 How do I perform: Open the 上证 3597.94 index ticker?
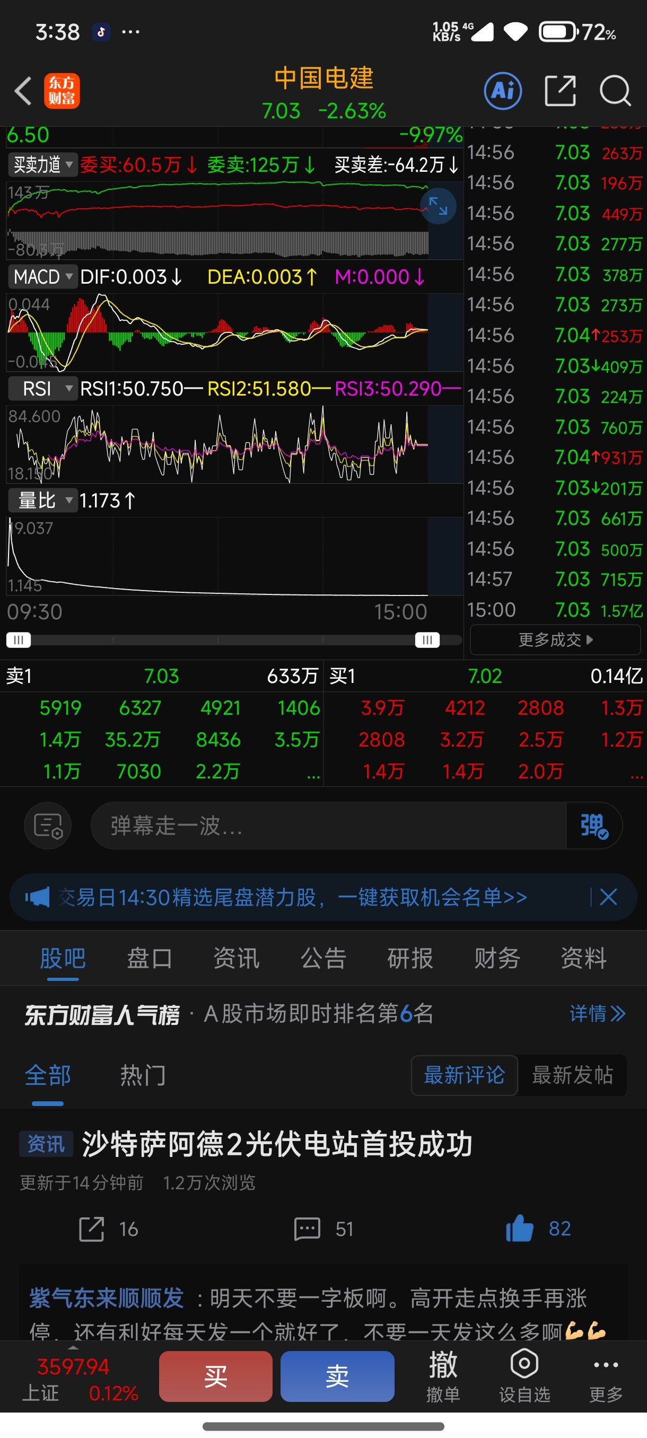point(80,1379)
